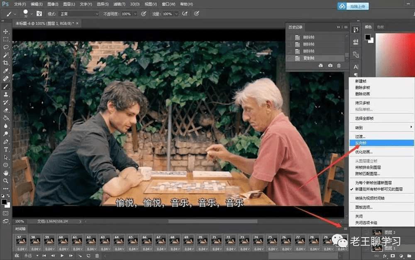This screenshot has height=260, width=415.
Task: Select the Crop tool
Action: (x=5, y=63)
